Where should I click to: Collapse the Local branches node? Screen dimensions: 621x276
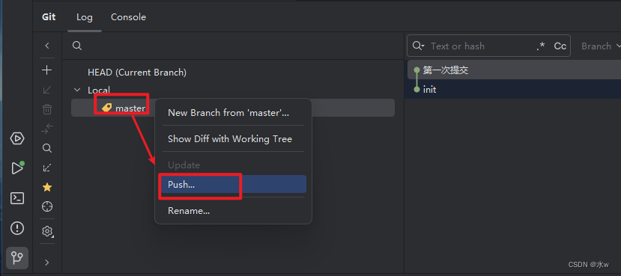77,91
